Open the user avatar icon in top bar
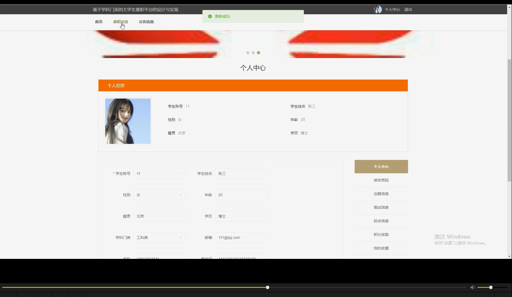Viewport: 512px width, 297px height. 378,9
